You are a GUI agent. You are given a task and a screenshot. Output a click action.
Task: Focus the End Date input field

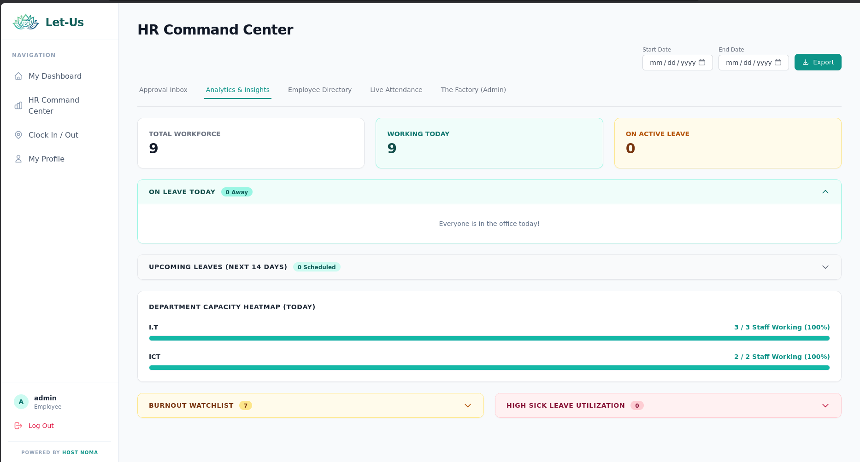(x=754, y=62)
